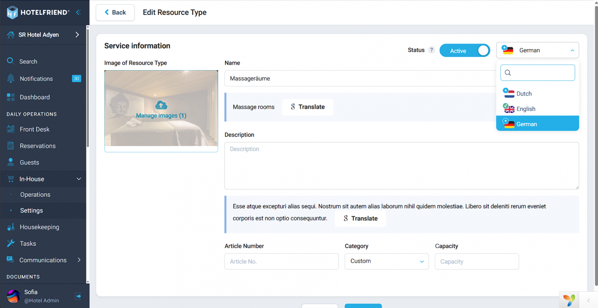Screen dimensions: 598x308
Task: Click the English flag icon
Action: (x=509, y=109)
